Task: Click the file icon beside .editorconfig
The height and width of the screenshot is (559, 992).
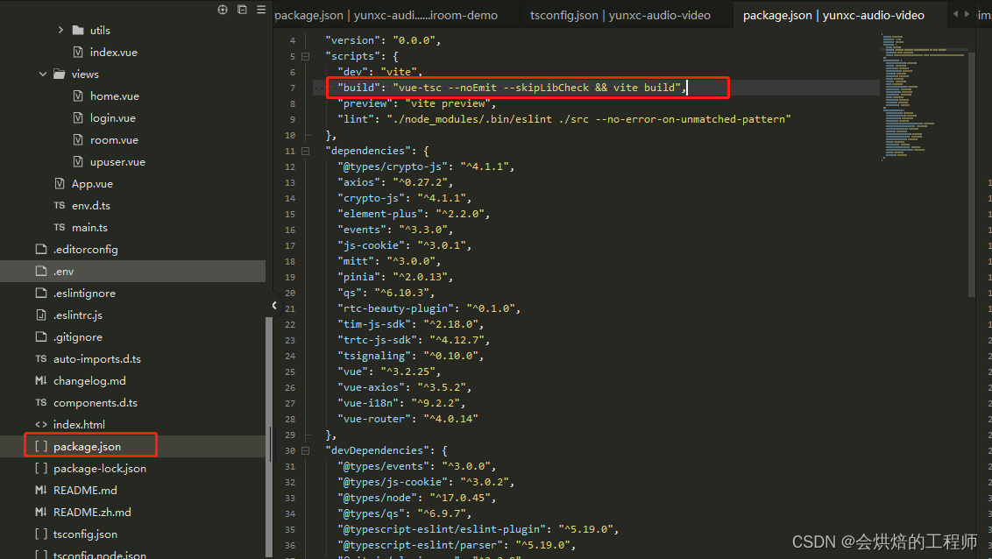Action: point(41,249)
